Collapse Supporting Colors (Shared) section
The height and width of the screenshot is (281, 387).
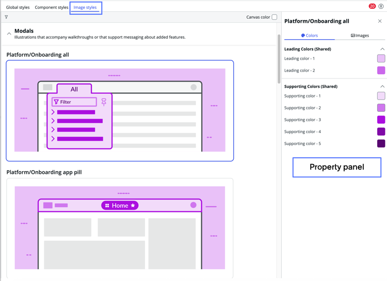click(x=382, y=86)
